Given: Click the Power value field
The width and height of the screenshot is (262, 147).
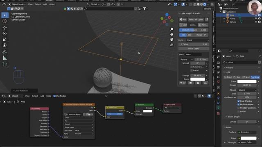Looking at the screenshot, I should click(x=247, y=85).
